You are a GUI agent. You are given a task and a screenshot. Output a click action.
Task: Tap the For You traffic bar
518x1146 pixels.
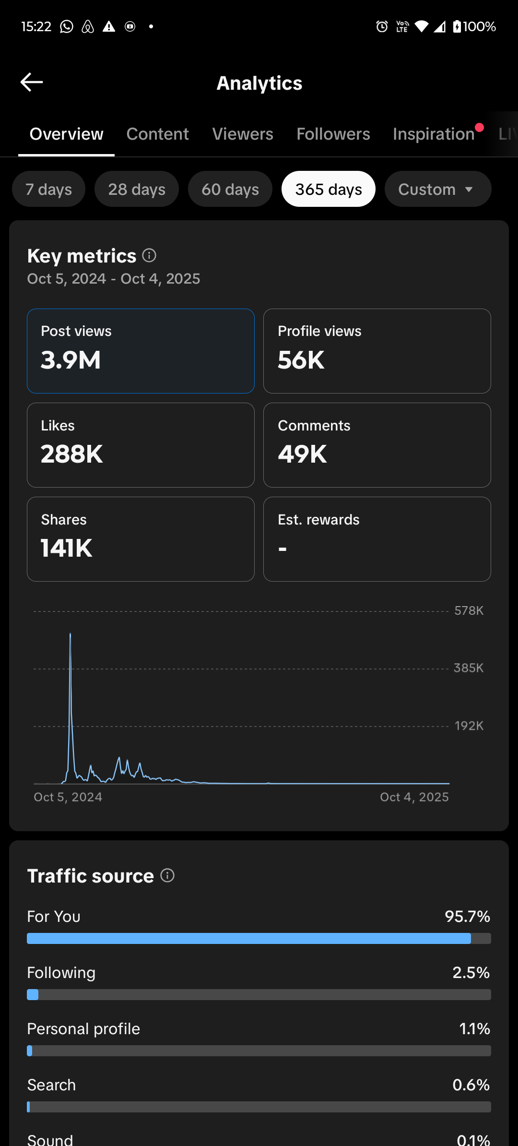(259, 938)
